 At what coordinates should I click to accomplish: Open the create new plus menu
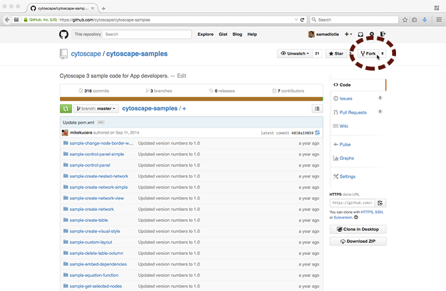pyautogui.click(x=348, y=34)
